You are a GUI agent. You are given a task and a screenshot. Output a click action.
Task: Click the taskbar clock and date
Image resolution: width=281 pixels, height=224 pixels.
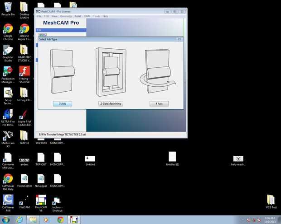(x=270, y=220)
